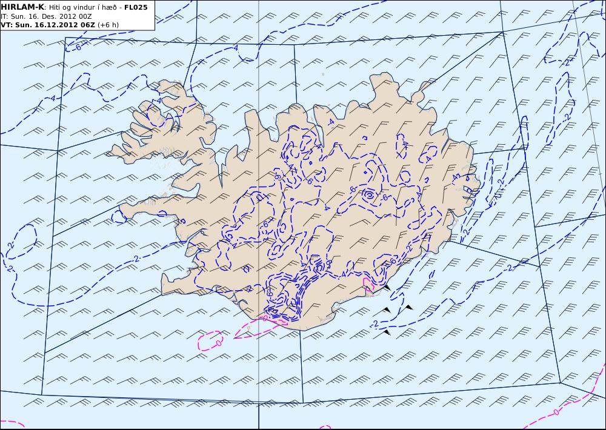Click the -4 label on the top-centre sea contour
The height and width of the screenshot is (430, 606).
[235, 48]
